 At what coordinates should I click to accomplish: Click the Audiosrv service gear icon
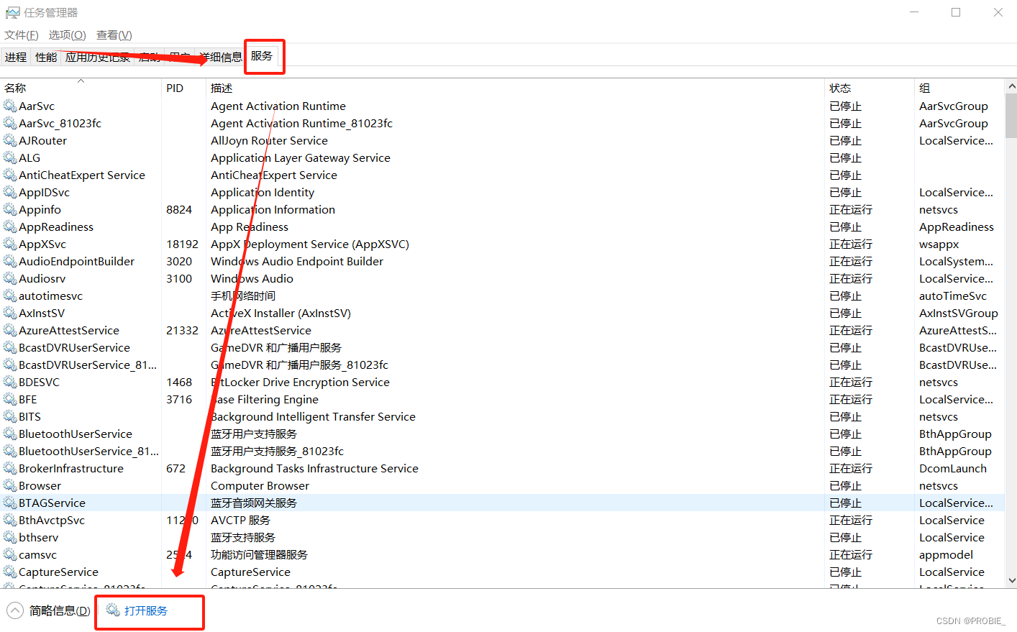coord(10,278)
